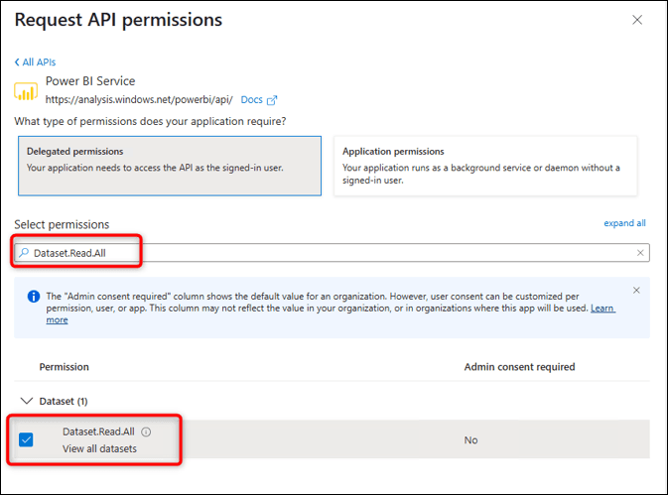This screenshot has width=668, height=495.
Task: Click the analysis.windows.net API URL text
Action: point(139,99)
